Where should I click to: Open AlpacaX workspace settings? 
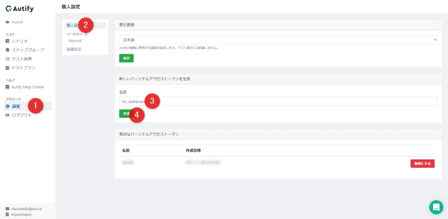click(75, 41)
